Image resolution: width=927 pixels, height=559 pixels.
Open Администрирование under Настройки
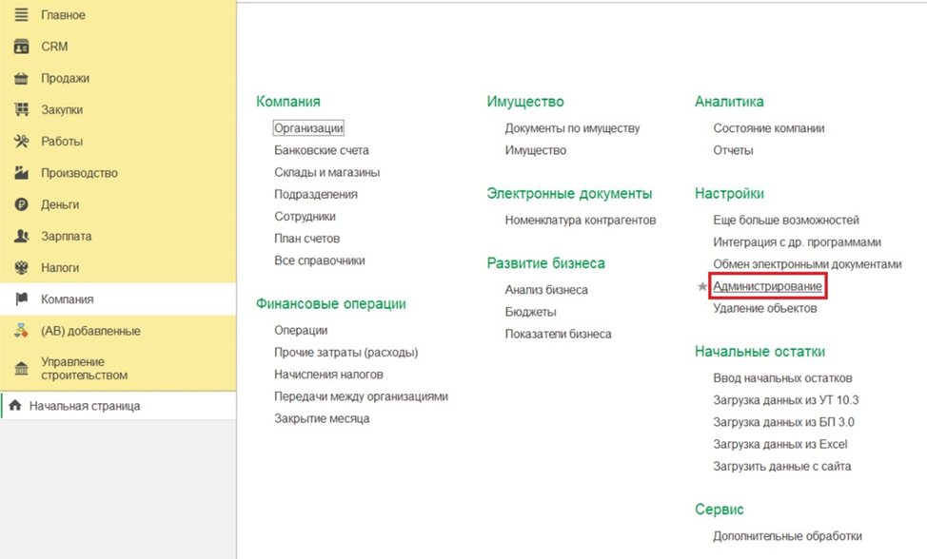(767, 286)
